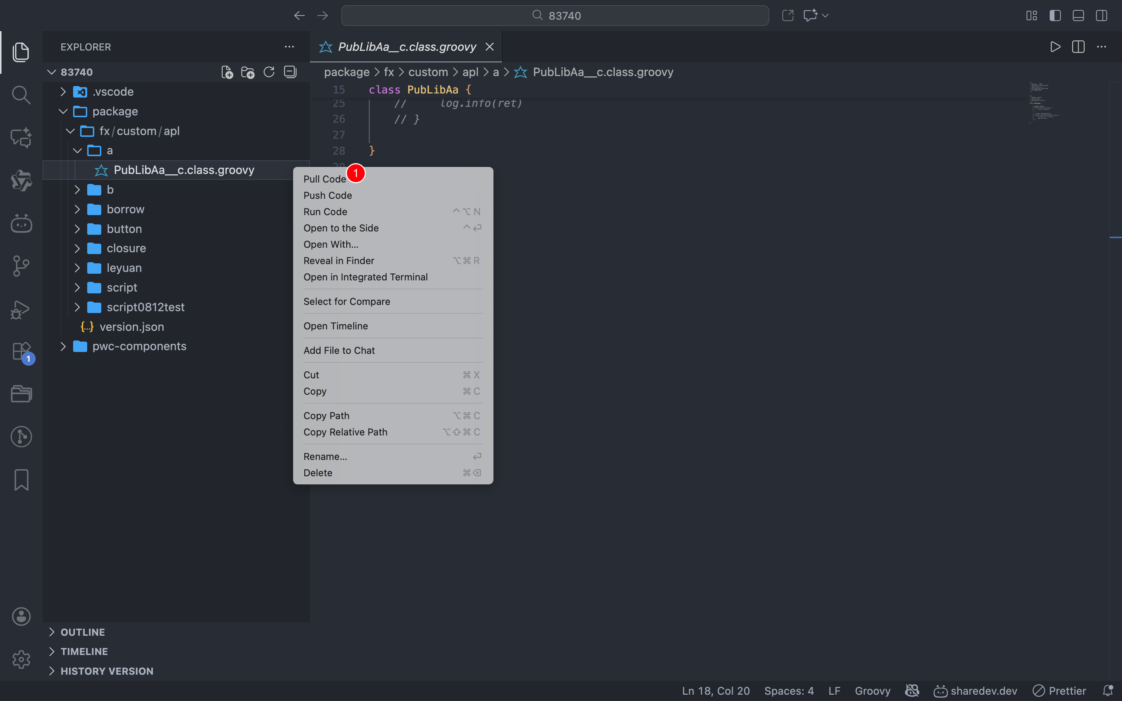Select Pull Code from context menu
Image resolution: width=1122 pixels, height=701 pixels.
tap(325, 180)
